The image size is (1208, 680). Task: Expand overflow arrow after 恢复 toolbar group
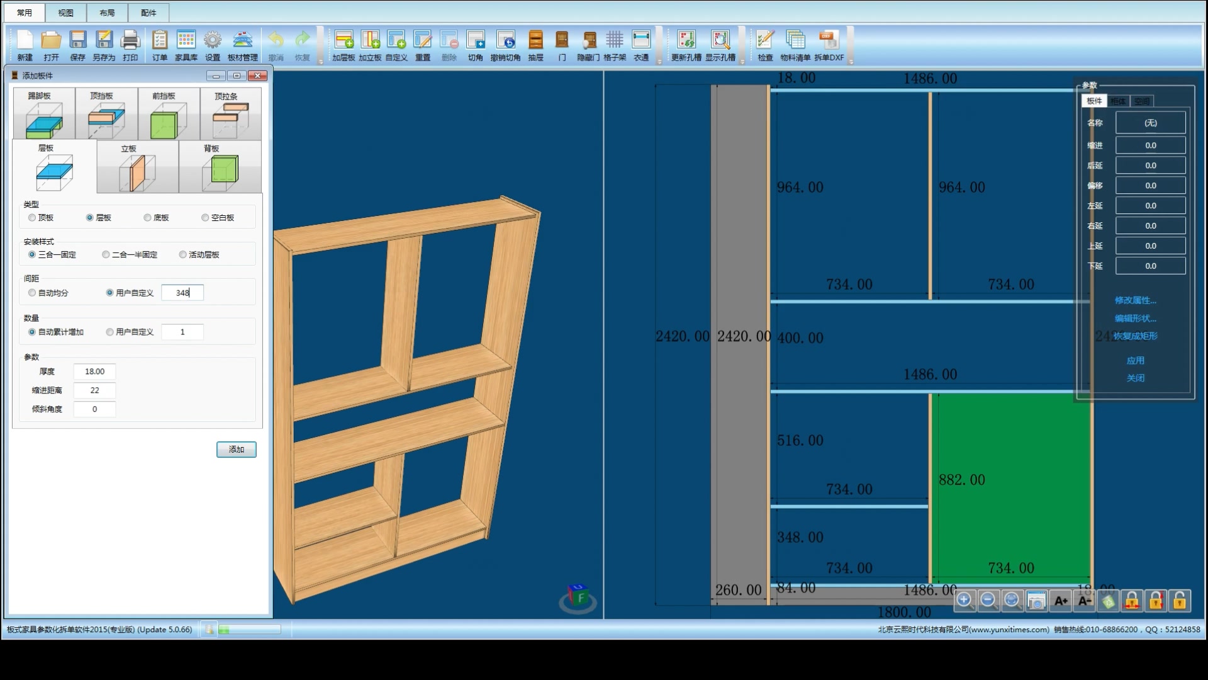point(321,61)
